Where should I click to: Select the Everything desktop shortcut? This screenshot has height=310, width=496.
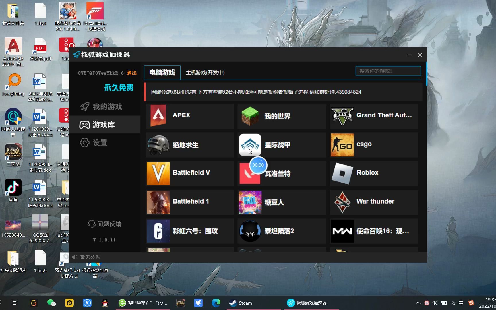click(13, 85)
